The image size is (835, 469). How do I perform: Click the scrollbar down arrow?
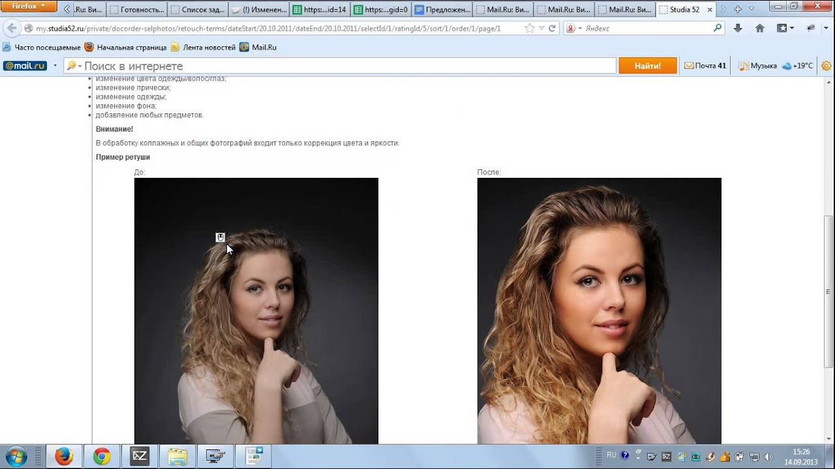(x=829, y=439)
